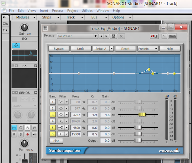The image size is (192, 163).
Task: Open the Insert menu
Action: [x=44, y=11]
